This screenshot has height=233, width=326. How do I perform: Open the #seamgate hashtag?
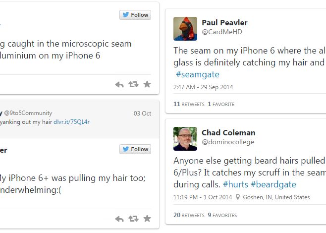coord(198,74)
